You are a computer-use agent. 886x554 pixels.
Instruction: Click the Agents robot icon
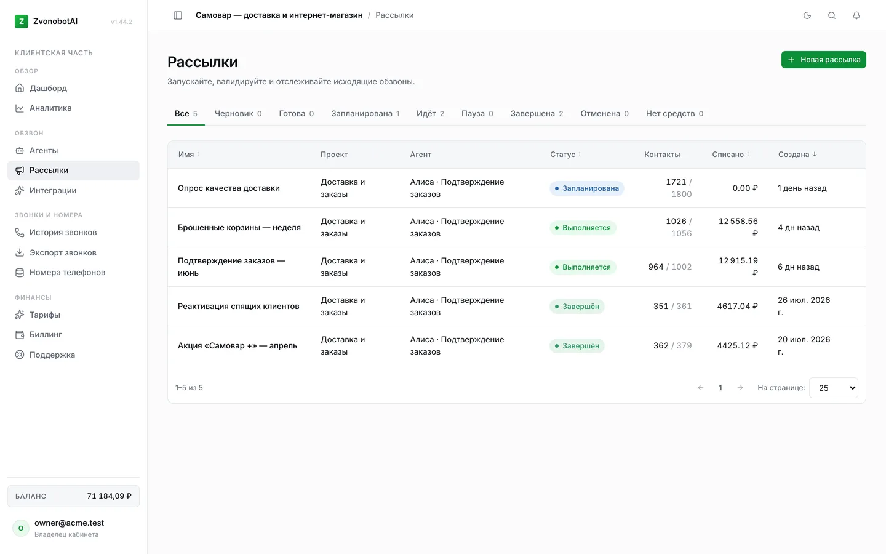(x=20, y=150)
